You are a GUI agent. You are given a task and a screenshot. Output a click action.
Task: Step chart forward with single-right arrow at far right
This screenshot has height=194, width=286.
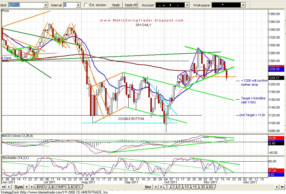[277, 187]
